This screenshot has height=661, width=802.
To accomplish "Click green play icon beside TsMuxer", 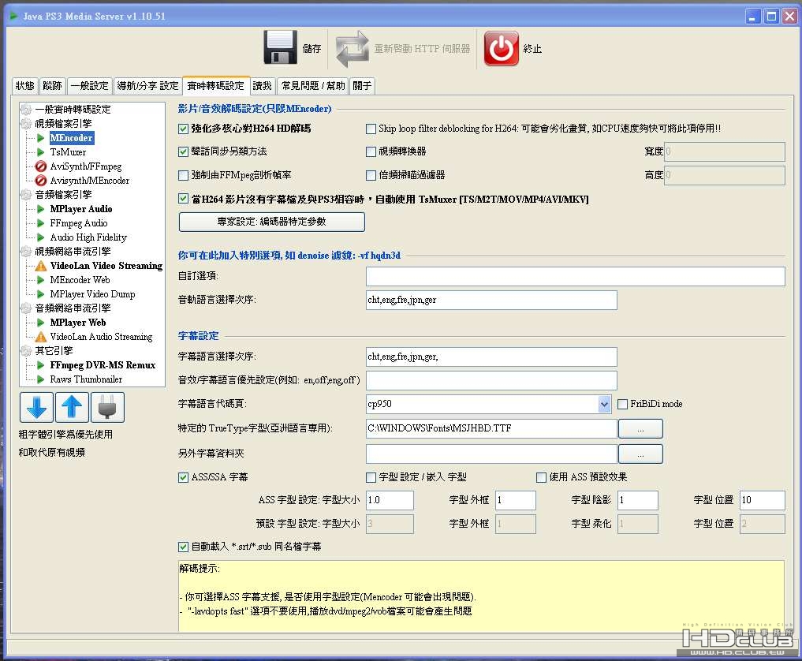I will click(41, 152).
